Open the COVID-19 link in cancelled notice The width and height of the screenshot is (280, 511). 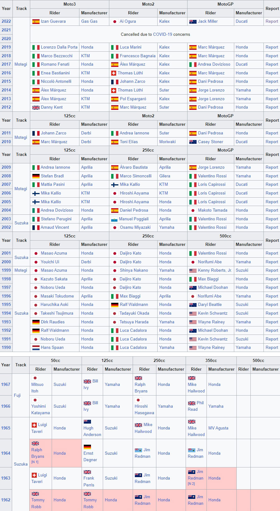point(163,35)
